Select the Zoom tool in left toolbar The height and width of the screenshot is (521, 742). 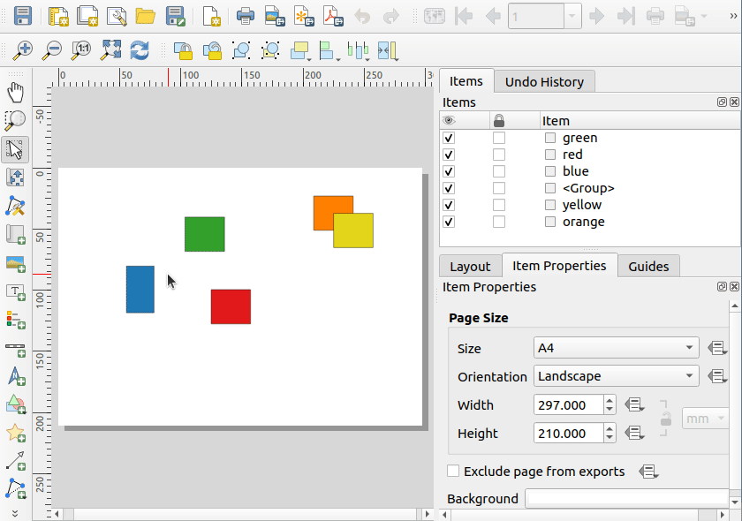coord(15,121)
